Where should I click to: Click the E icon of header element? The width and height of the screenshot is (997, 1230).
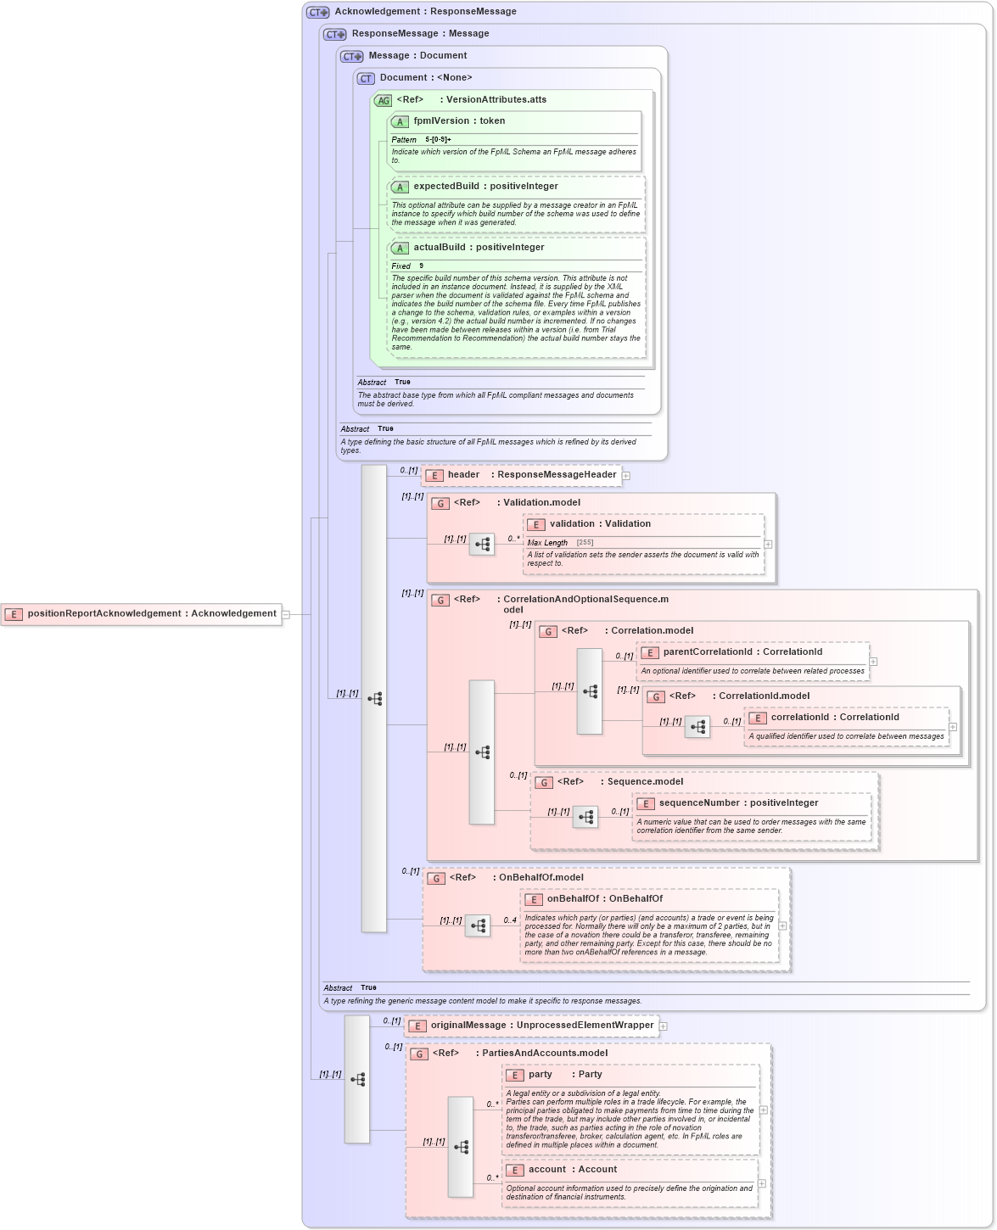434,475
